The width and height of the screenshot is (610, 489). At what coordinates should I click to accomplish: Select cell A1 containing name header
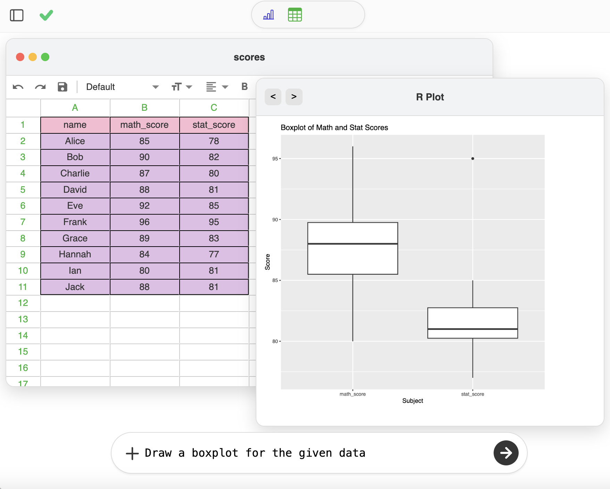point(75,125)
